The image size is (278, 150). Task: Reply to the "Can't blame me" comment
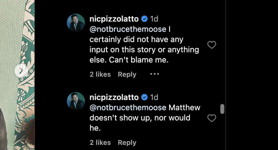point(127,74)
